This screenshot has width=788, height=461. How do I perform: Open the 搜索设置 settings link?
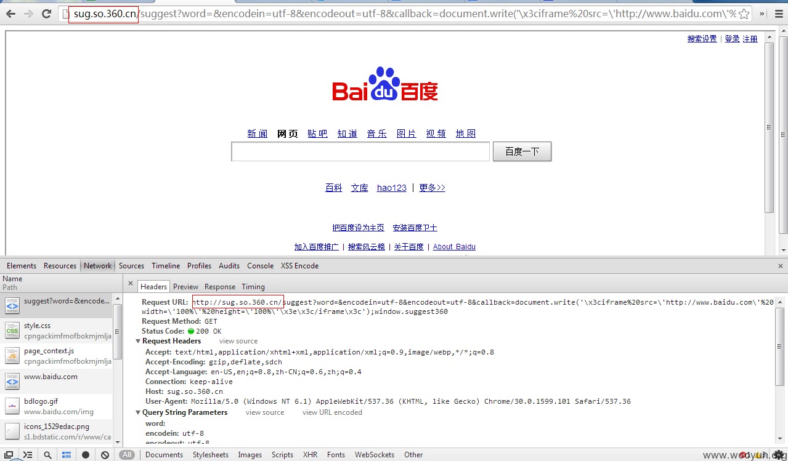coord(702,39)
